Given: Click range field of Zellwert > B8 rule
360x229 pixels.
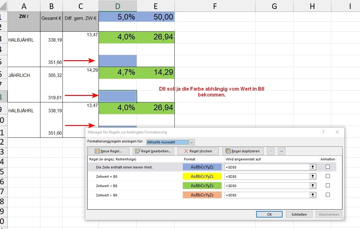Looking at the screenshot, I should click(x=267, y=195).
